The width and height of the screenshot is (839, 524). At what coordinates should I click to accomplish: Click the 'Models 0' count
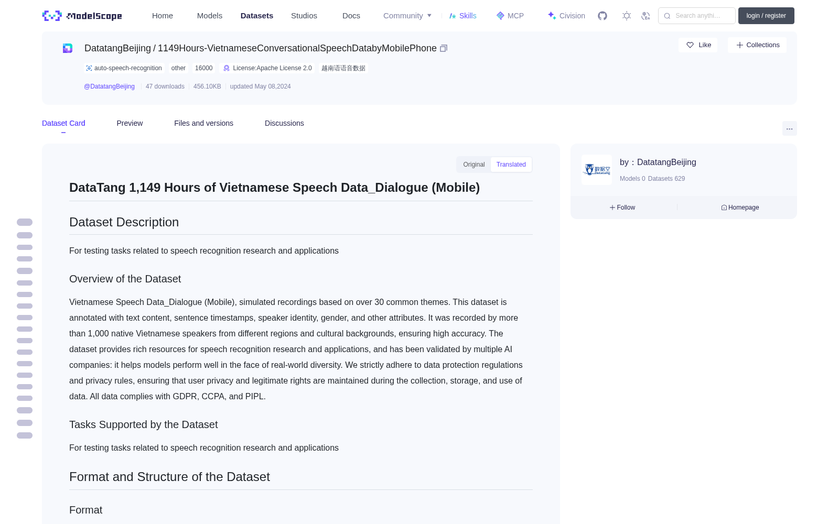tap(632, 179)
